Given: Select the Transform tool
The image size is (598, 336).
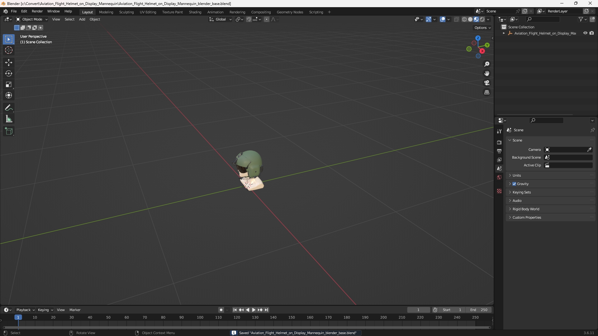Looking at the screenshot, I should (9, 95).
